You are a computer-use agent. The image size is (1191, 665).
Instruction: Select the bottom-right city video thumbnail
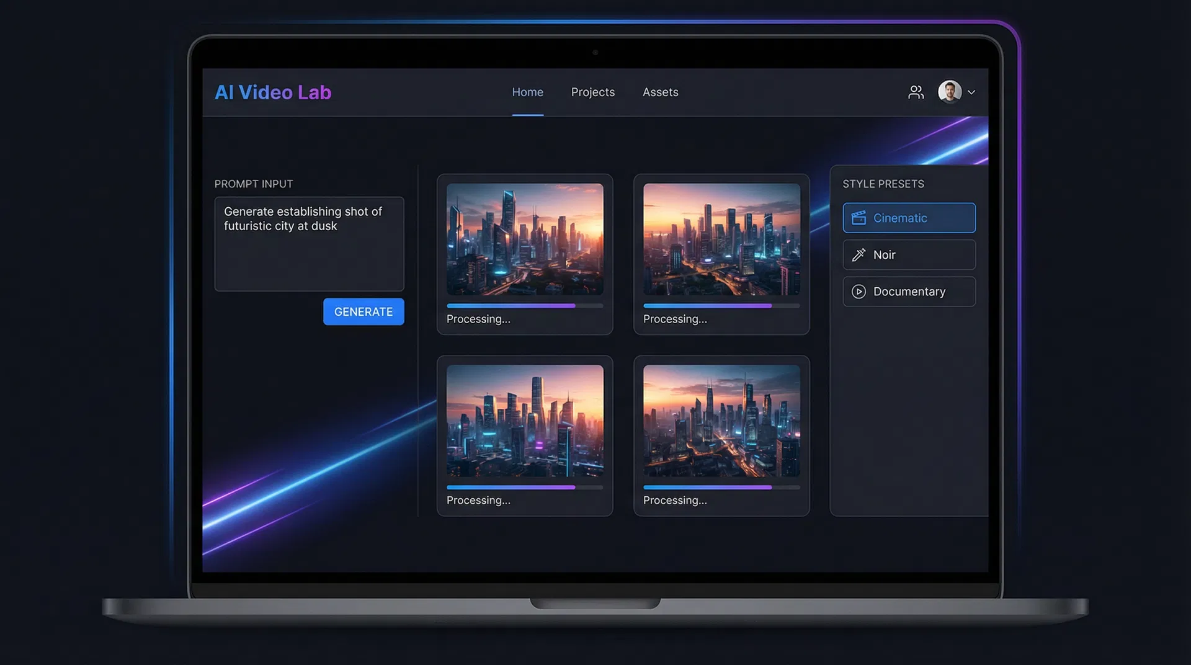tap(721, 421)
